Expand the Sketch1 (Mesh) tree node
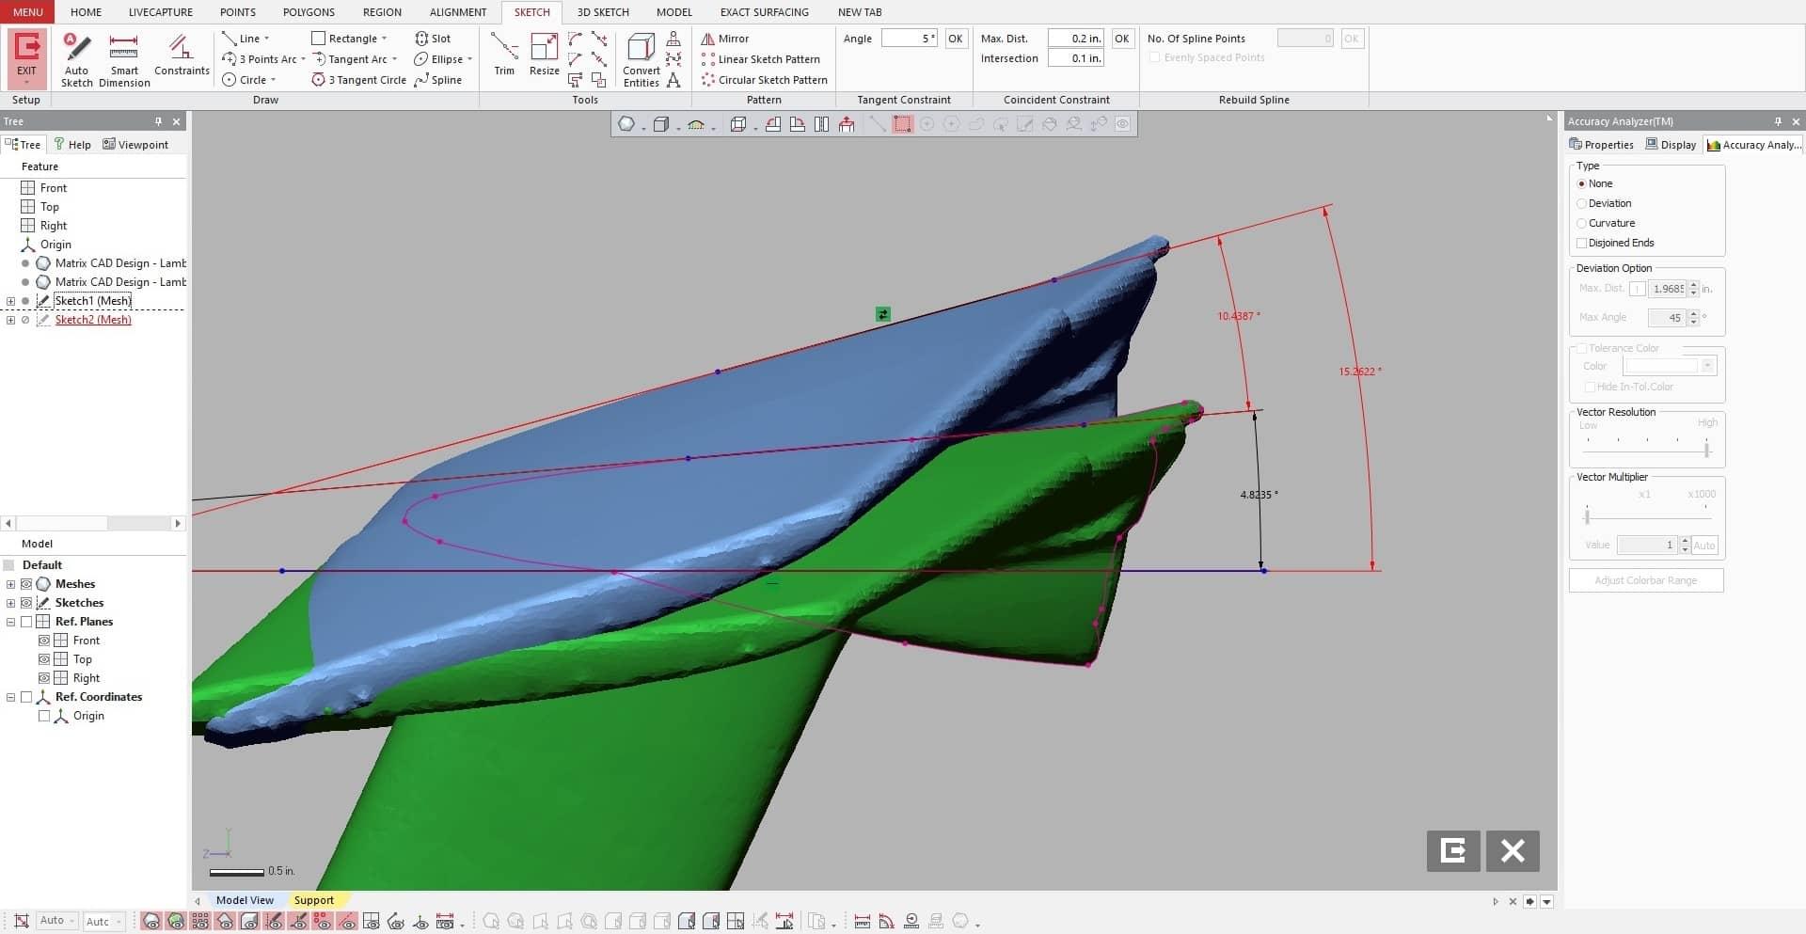 click(x=10, y=301)
